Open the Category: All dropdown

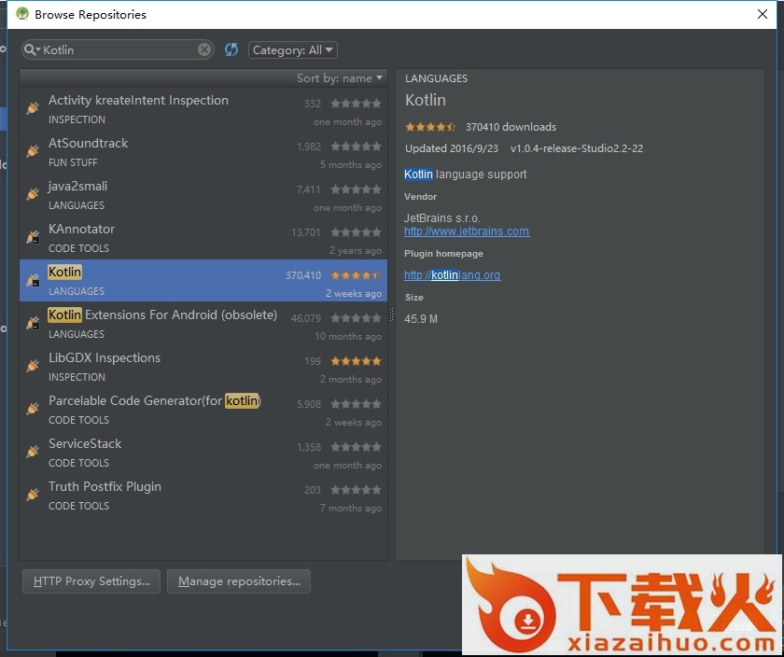coord(292,50)
